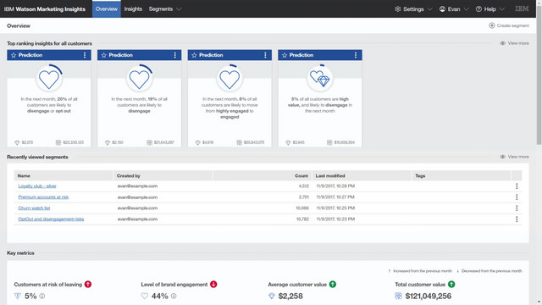Click the heart gauge on the highly engaged card
Viewport: 542px width, 305px height.
230,79
